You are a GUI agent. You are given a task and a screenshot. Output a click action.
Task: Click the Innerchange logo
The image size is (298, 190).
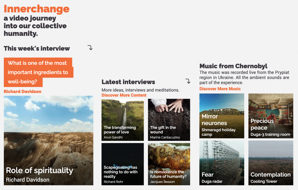tap(36, 9)
